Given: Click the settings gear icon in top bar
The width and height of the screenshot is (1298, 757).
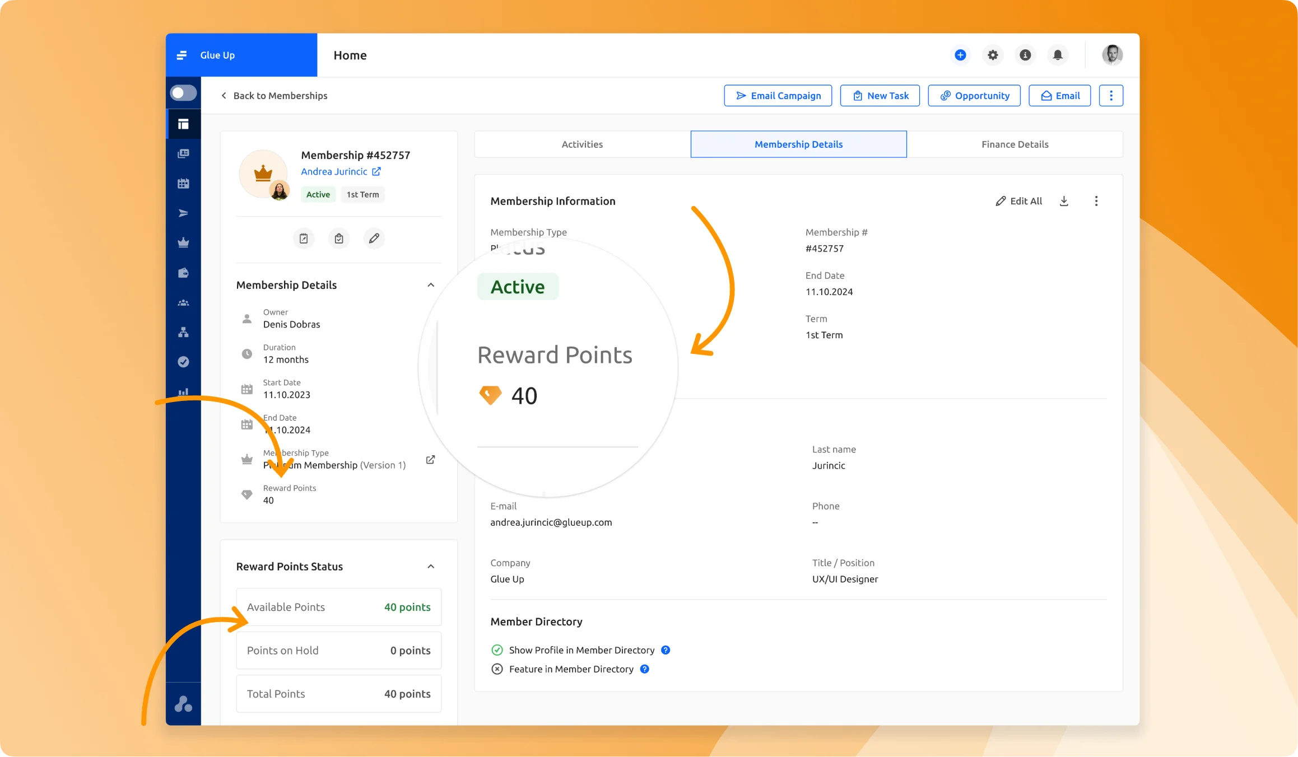Looking at the screenshot, I should (993, 55).
